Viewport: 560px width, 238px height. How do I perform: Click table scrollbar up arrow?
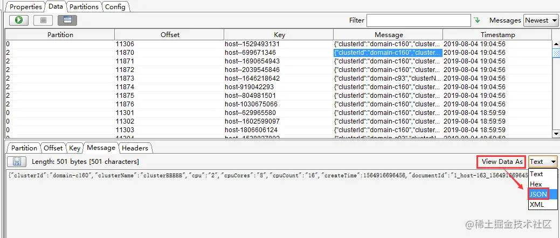pos(556,44)
